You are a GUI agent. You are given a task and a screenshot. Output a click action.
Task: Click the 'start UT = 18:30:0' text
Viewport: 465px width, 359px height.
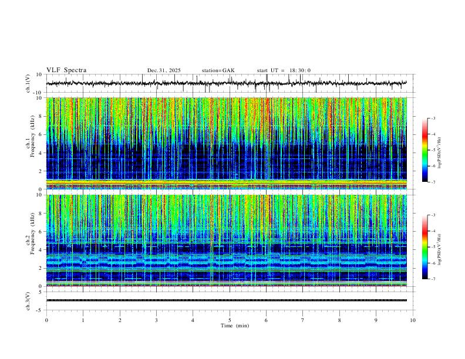(x=284, y=70)
